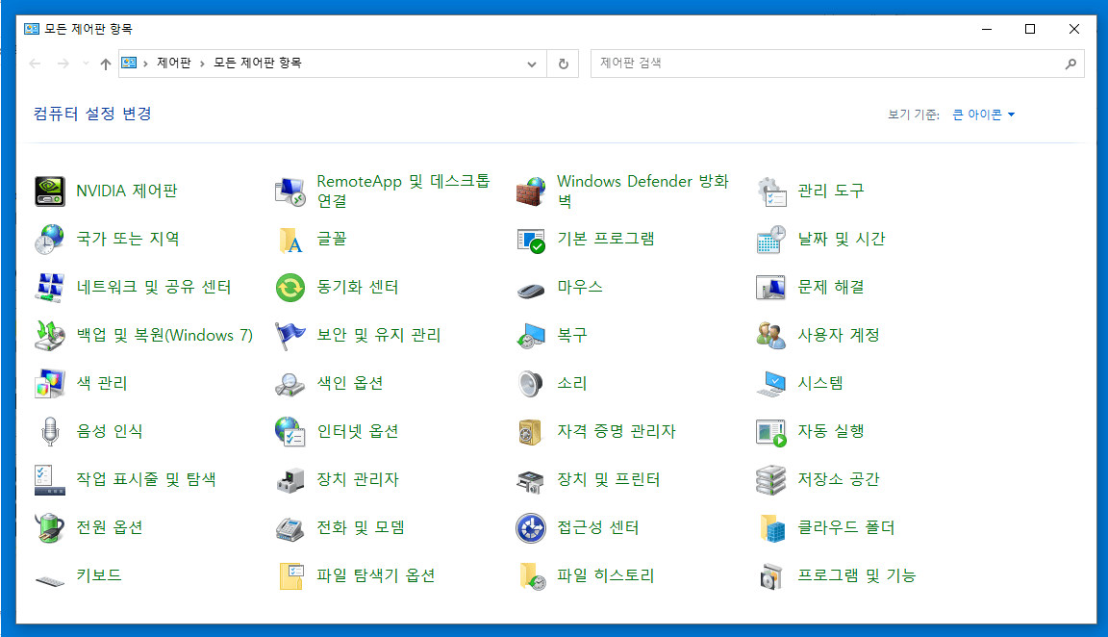Click the refresh button next to the address bar
This screenshot has height=637, width=1108.
click(x=563, y=64)
